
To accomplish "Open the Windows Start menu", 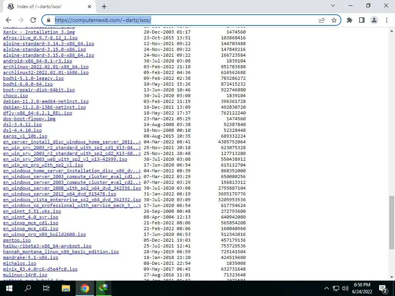I will tap(9, 288).
